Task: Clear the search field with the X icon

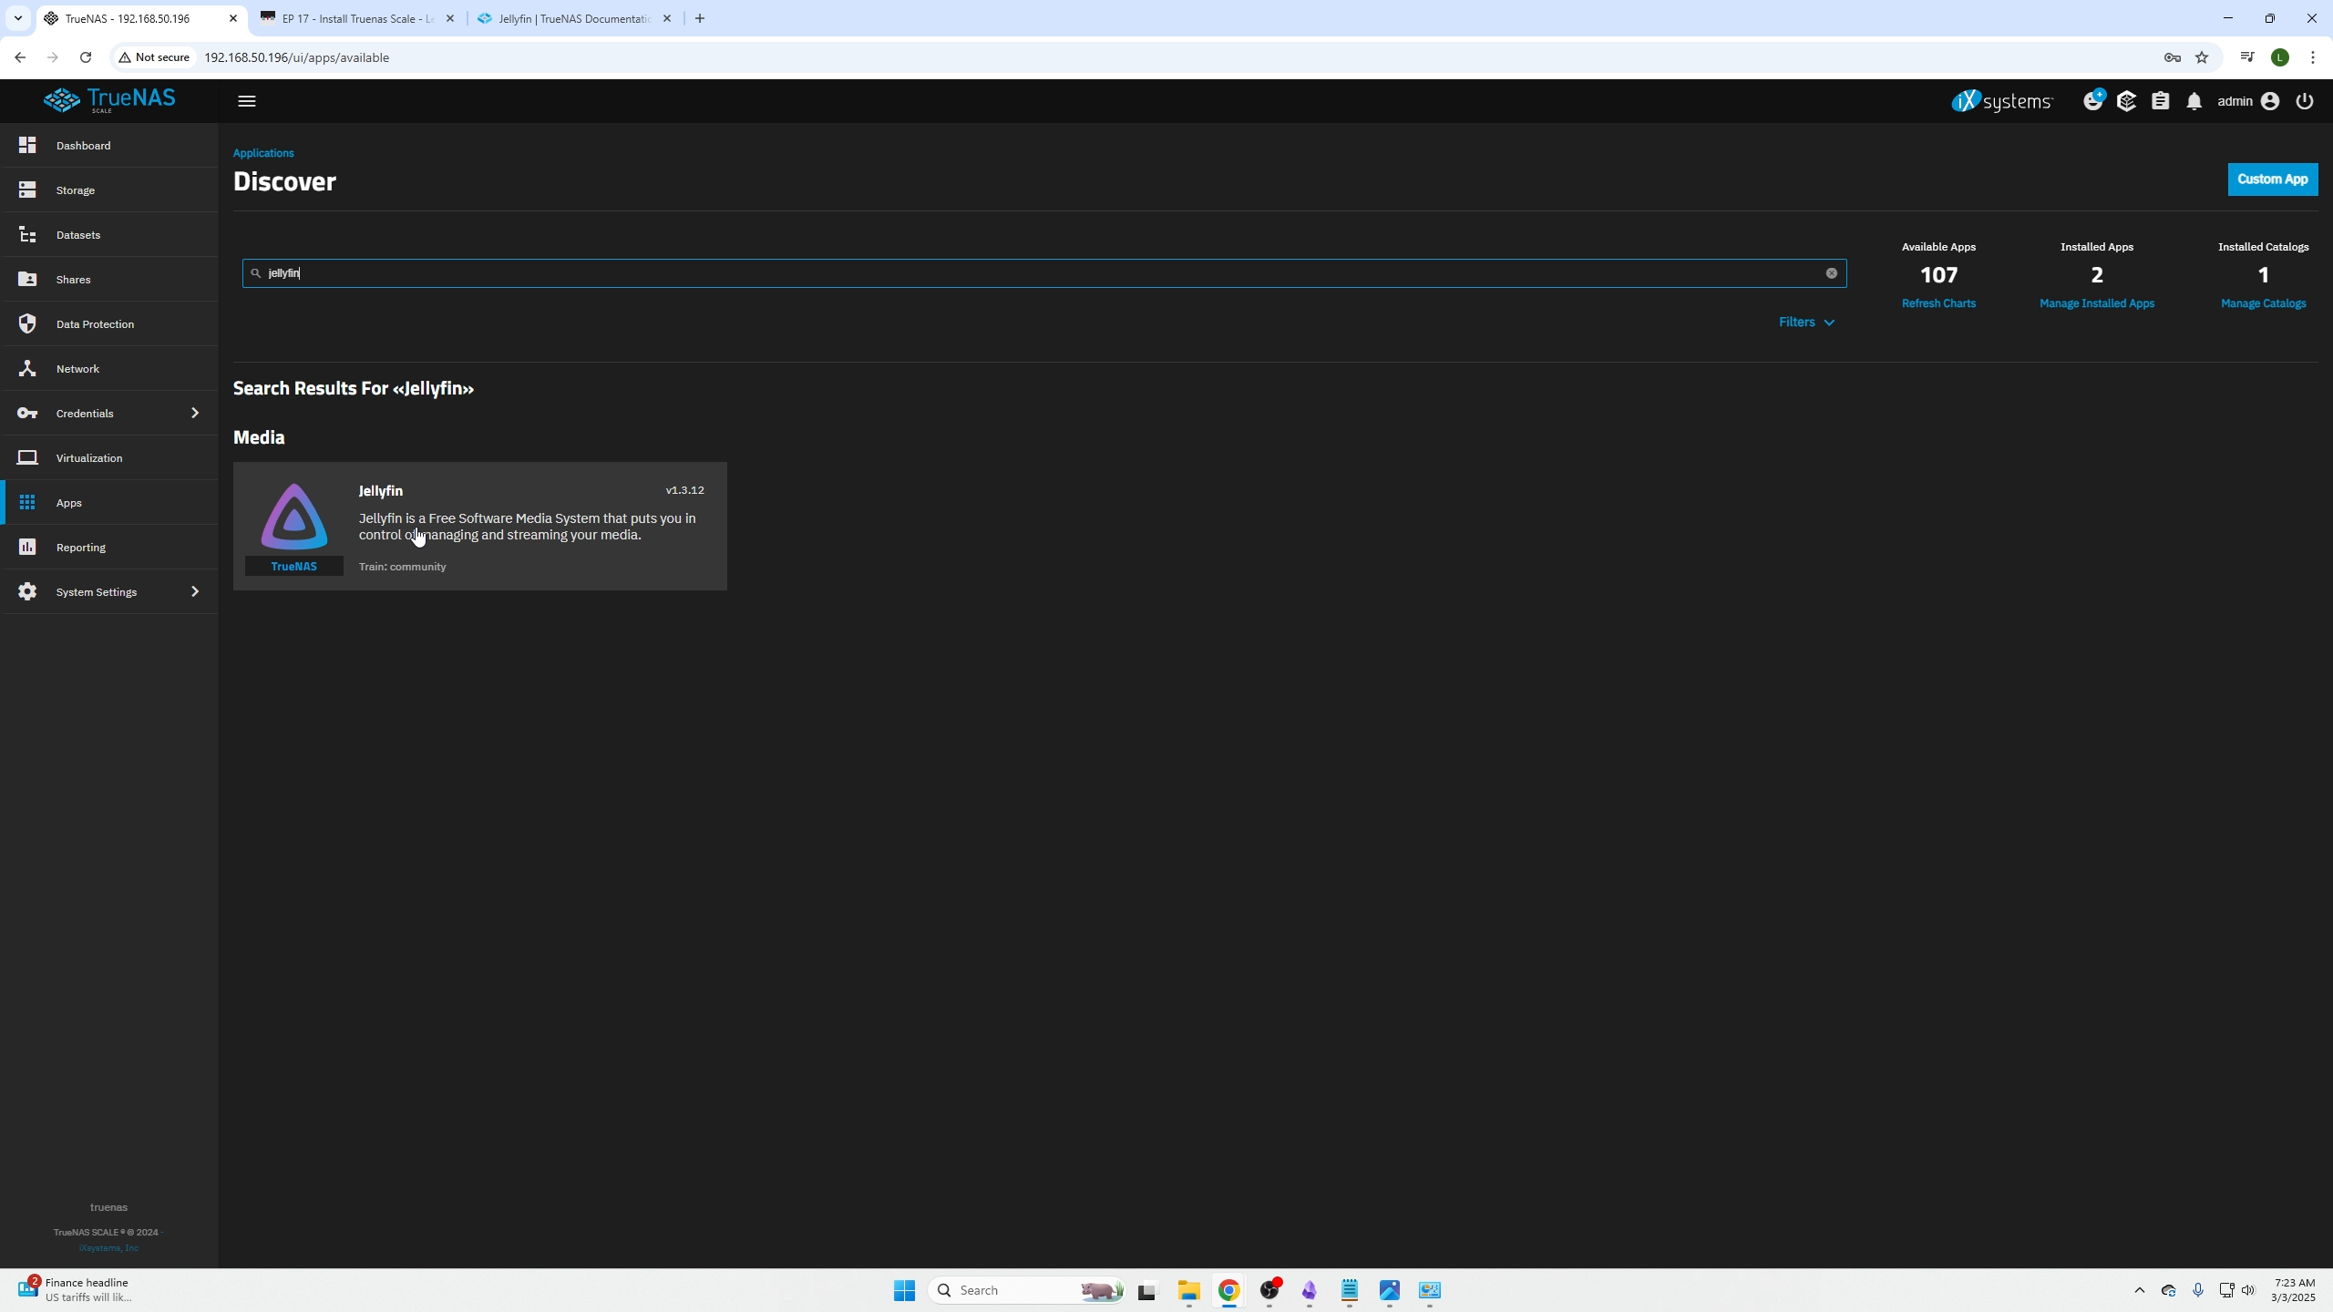Action: [x=1832, y=273]
